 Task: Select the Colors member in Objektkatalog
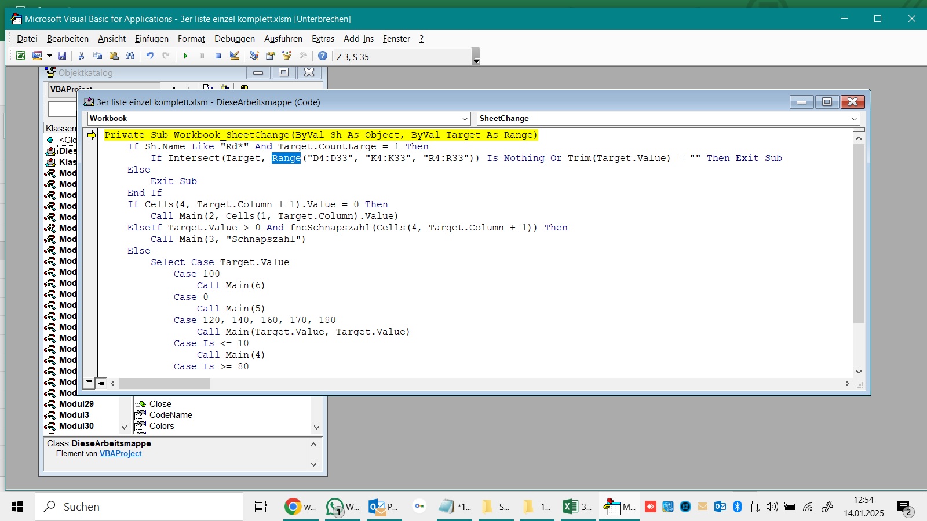[161, 426]
